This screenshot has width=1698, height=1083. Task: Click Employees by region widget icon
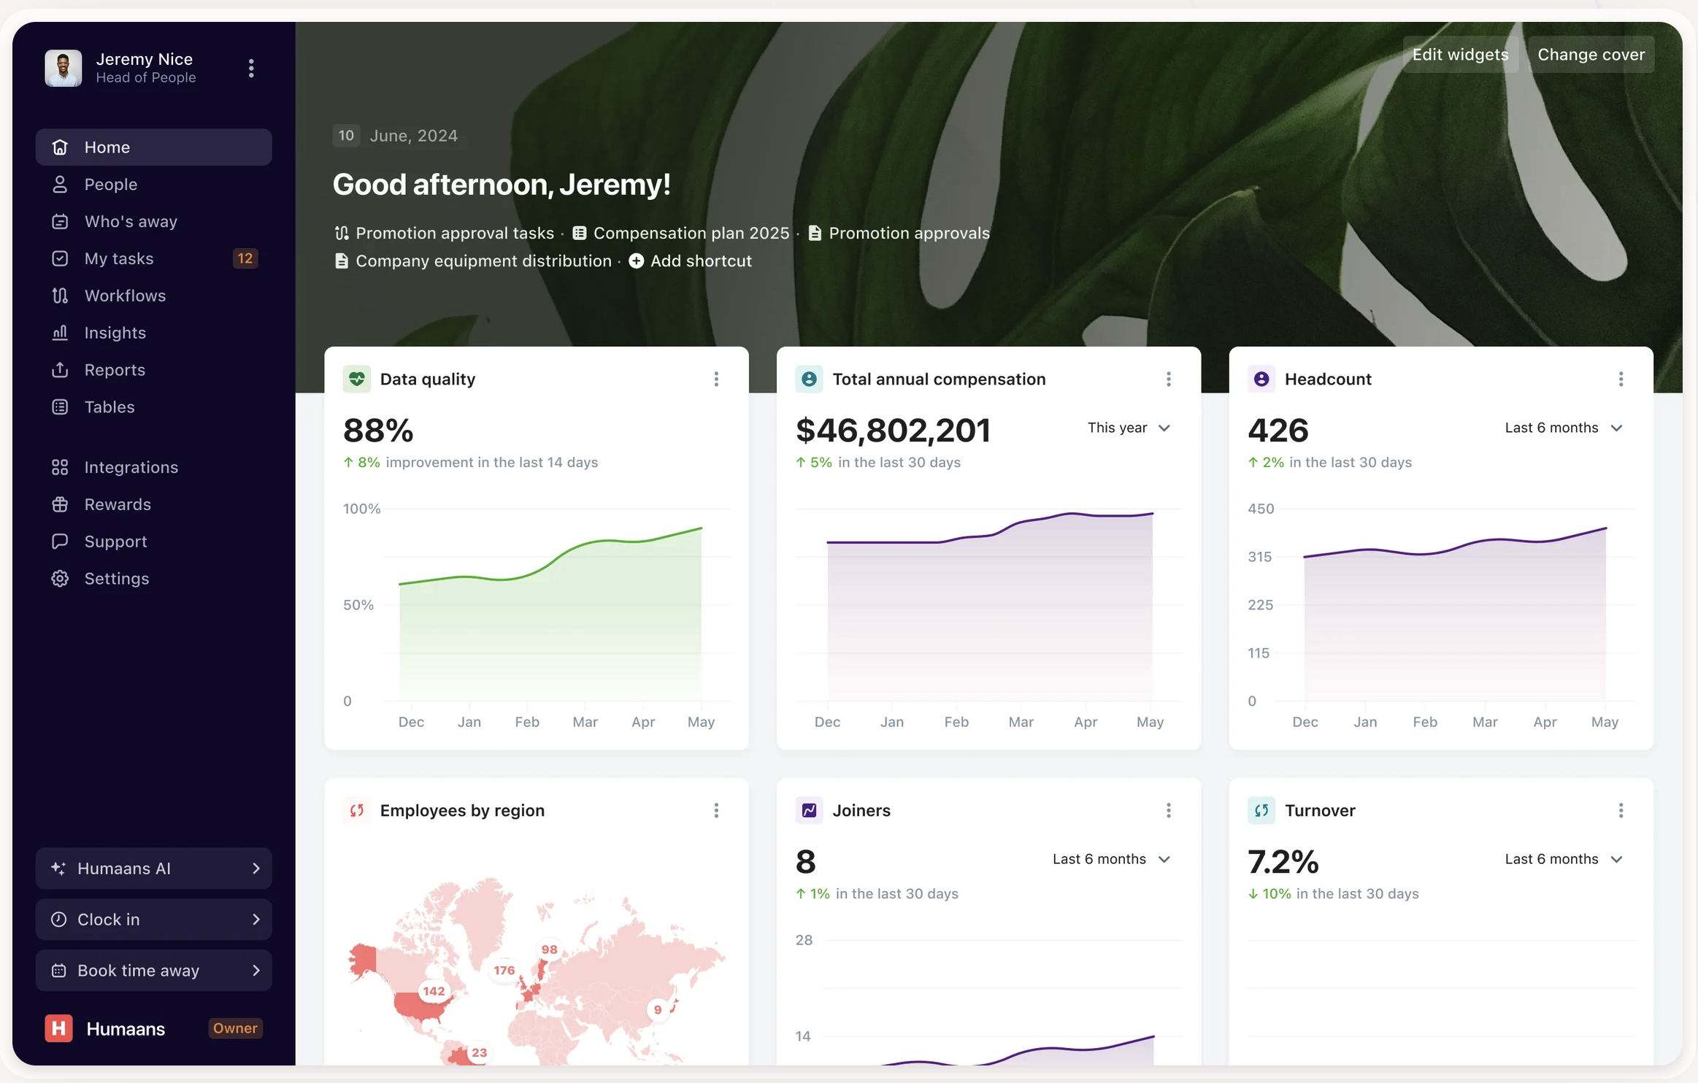(x=357, y=810)
